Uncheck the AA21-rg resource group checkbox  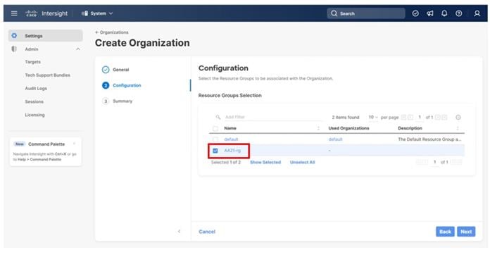point(215,151)
